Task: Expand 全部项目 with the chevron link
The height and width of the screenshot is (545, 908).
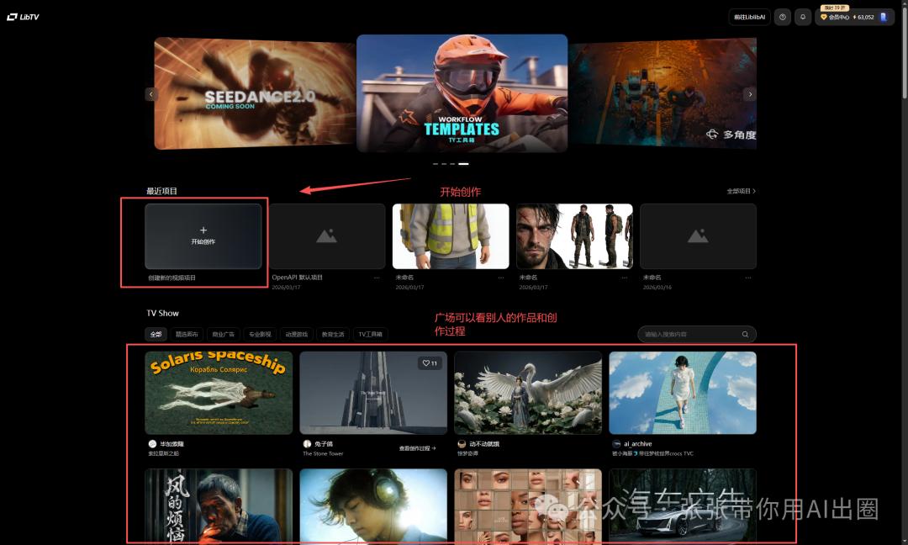Action: click(741, 192)
